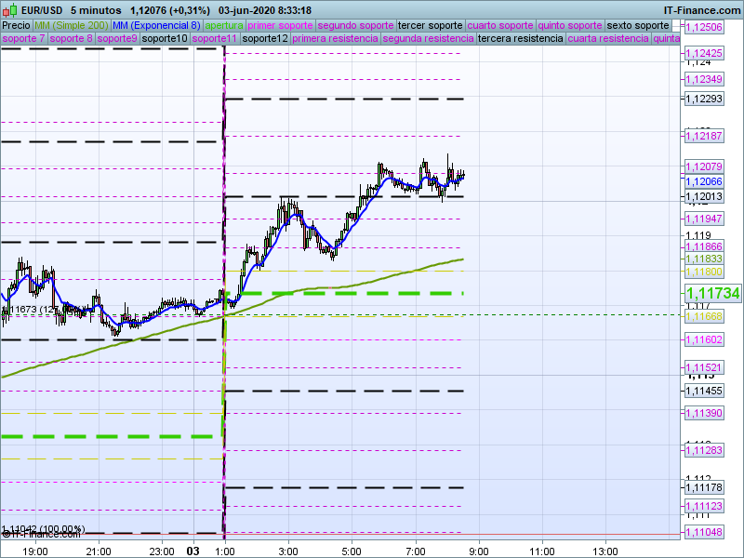Select the cuarta resistencia label
This screenshot has height=558, width=744.
[x=607, y=39]
